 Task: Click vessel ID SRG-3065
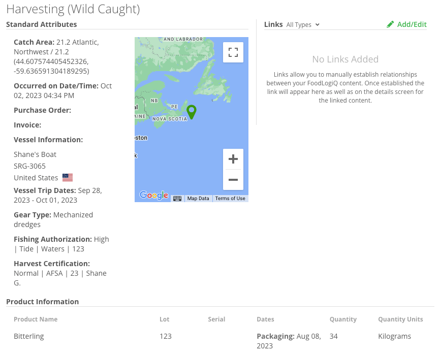click(x=30, y=166)
